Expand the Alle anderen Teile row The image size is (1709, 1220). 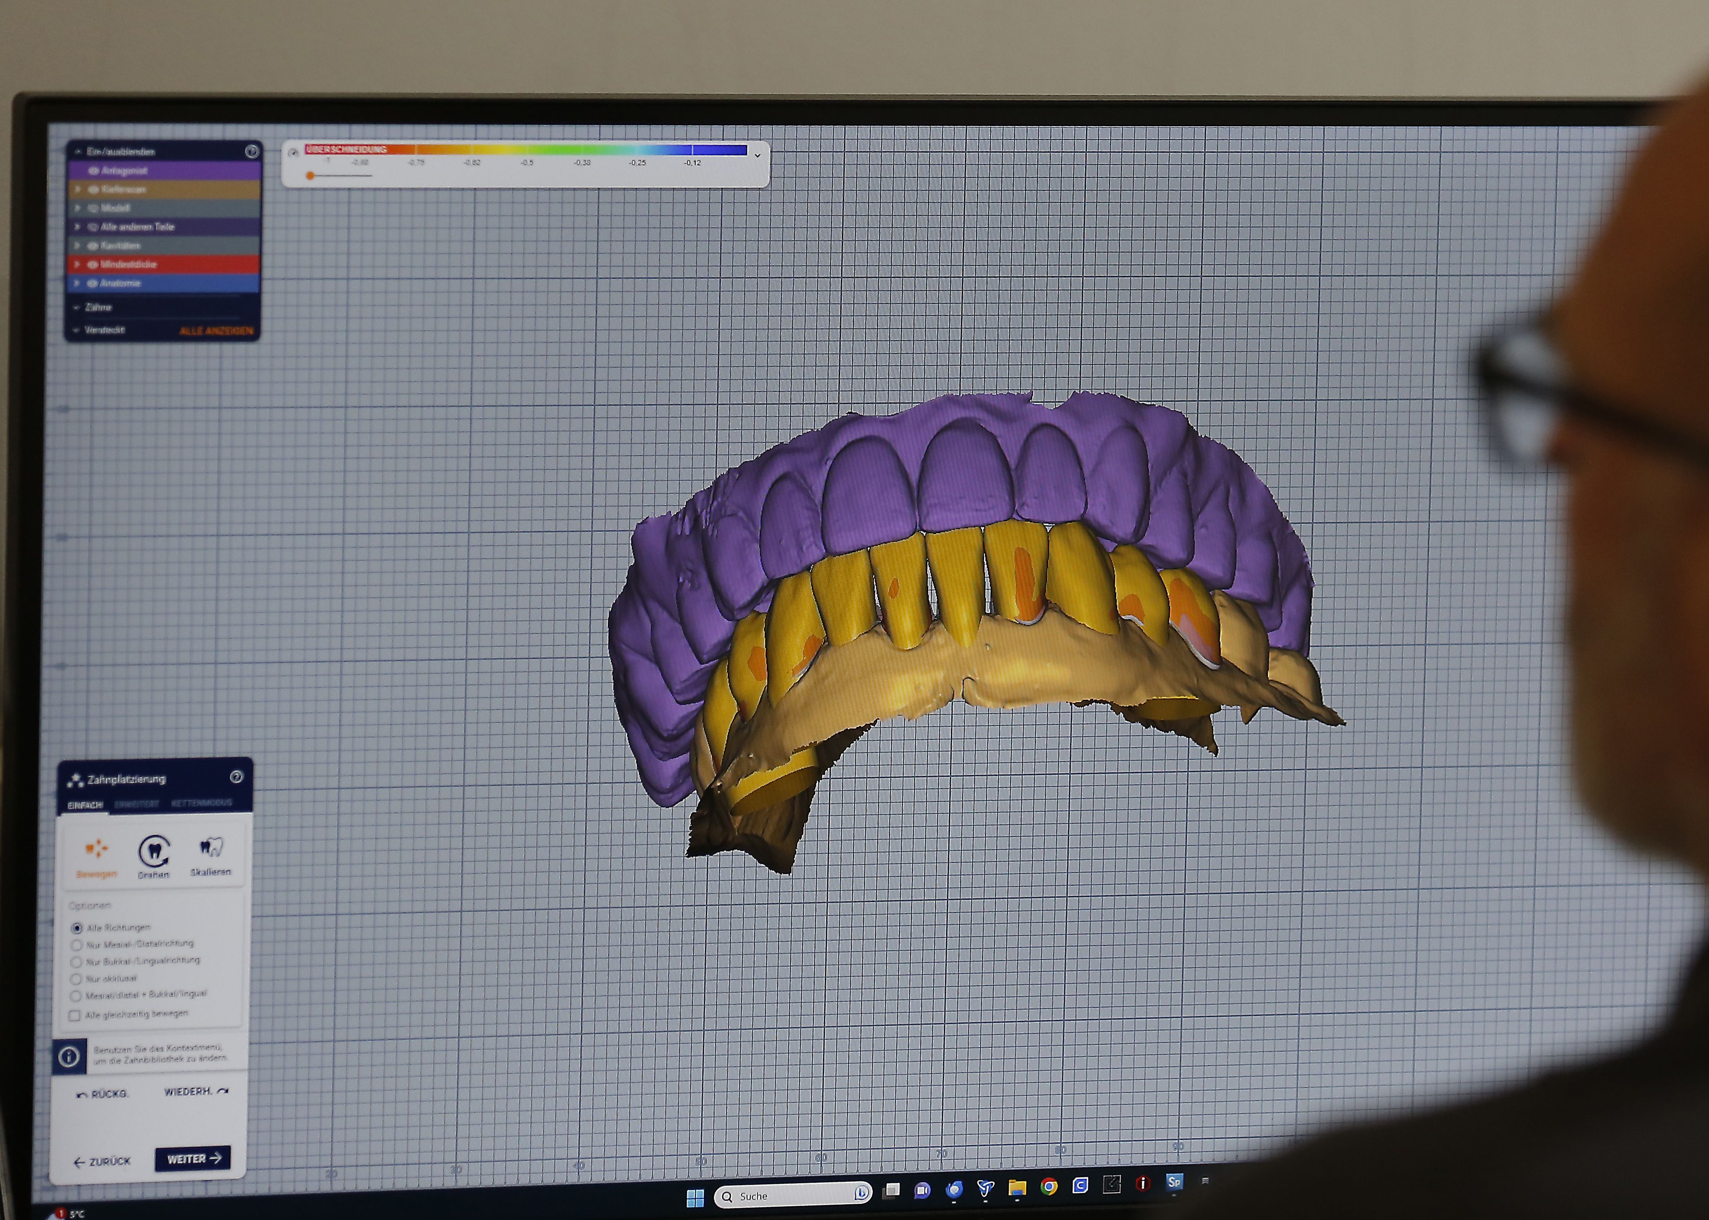click(x=76, y=227)
